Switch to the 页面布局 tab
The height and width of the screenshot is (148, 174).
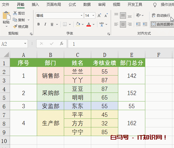(x=54, y=4)
